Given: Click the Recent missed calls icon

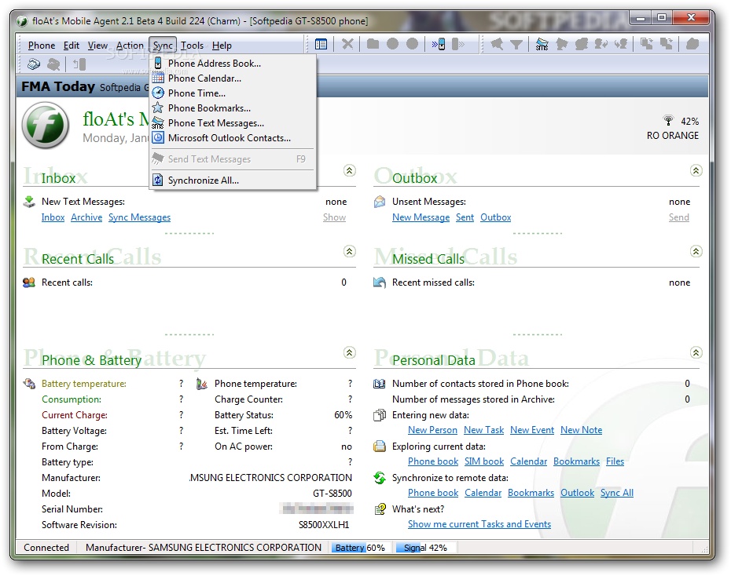Looking at the screenshot, I should (380, 282).
